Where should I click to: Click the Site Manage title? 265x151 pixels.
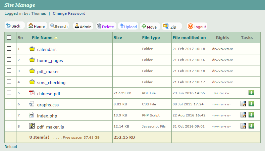point(20,5)
